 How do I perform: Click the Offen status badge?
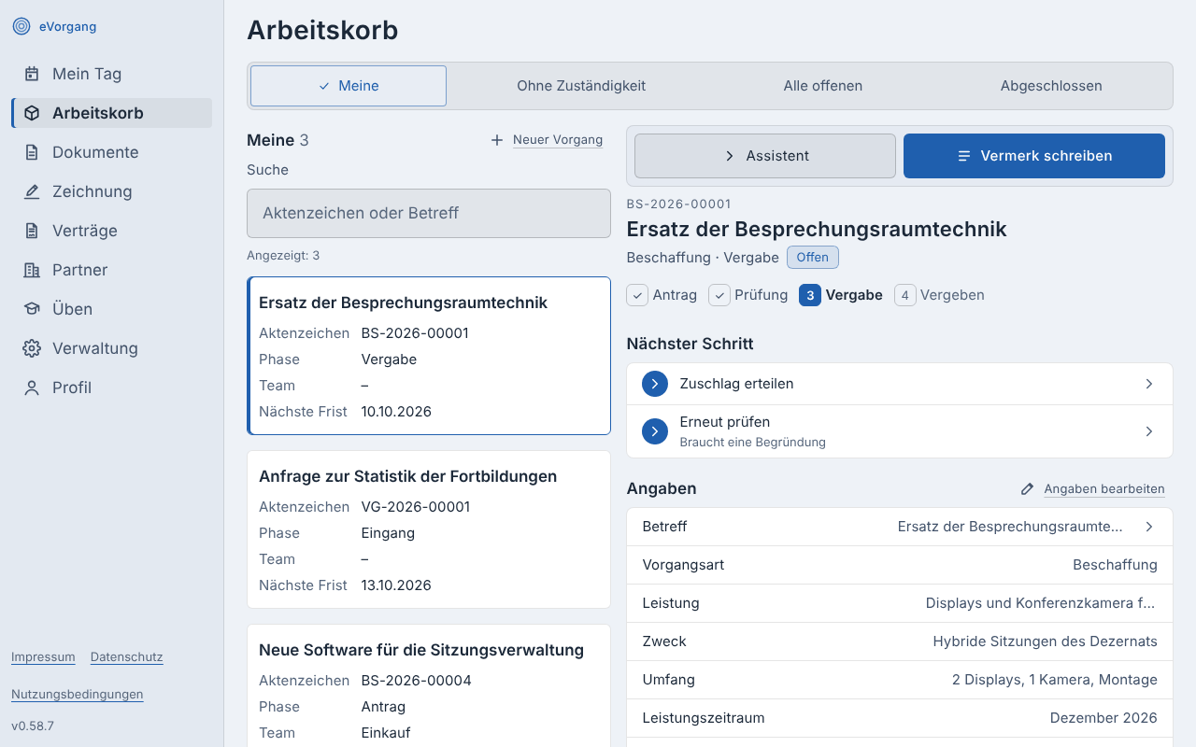click(813, 258)
